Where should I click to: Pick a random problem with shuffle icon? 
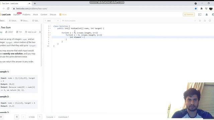[x=17, y=117]
